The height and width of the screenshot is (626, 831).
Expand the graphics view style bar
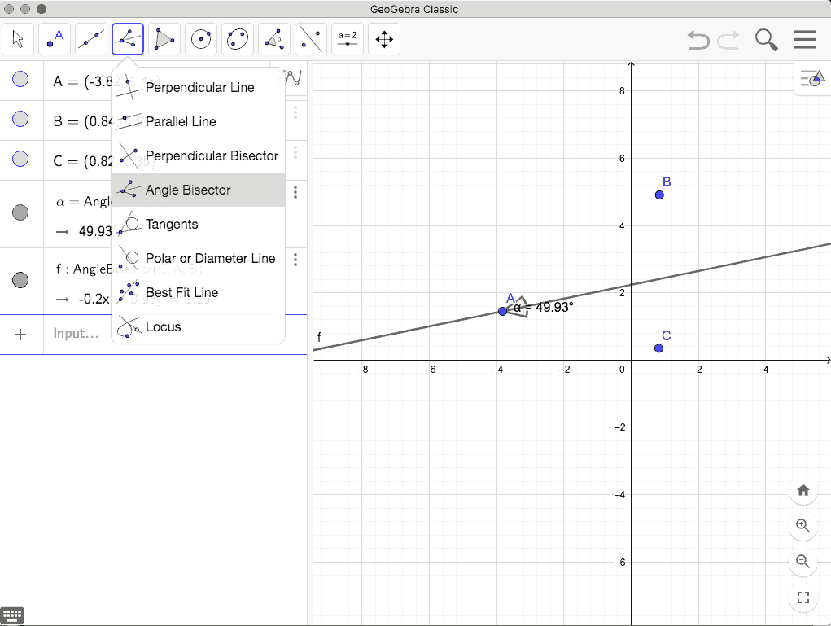[x=811, y=78]
